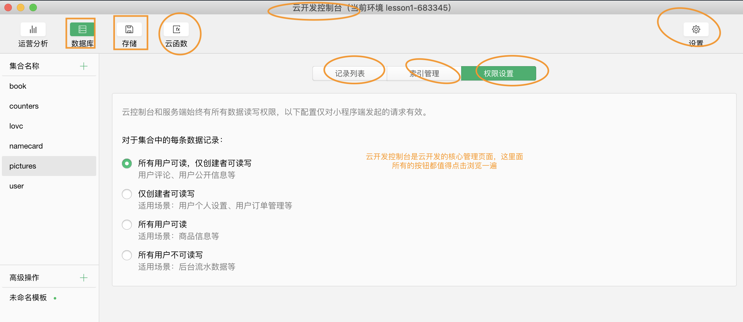Open the 运营分析 analytics icon
The width and height of the screenshot is (743, 322).
pyautogui.click(x=33, y=30)
